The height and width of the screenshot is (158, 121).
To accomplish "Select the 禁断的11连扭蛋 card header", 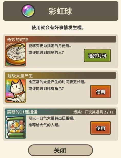I will [60, 112].
